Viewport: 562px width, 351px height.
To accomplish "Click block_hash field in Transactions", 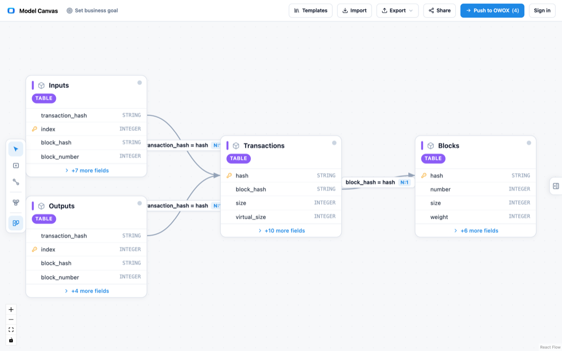I will click(x=281, y=189).
